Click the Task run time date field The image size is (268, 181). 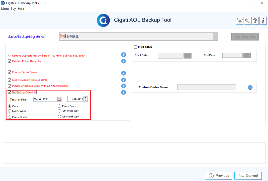tap(45, 99)
